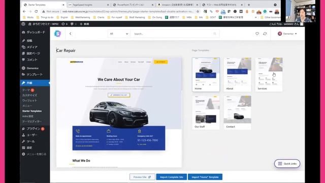This screenshot has width=325, height=183.
Task: Open the Settings (設定) menu
Action: pyautogui.click(x=27, y=148)
